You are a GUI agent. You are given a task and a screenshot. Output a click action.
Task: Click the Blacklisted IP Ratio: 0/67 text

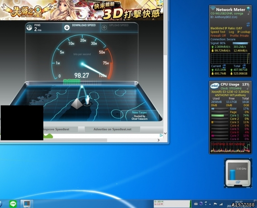pos(226,28)
